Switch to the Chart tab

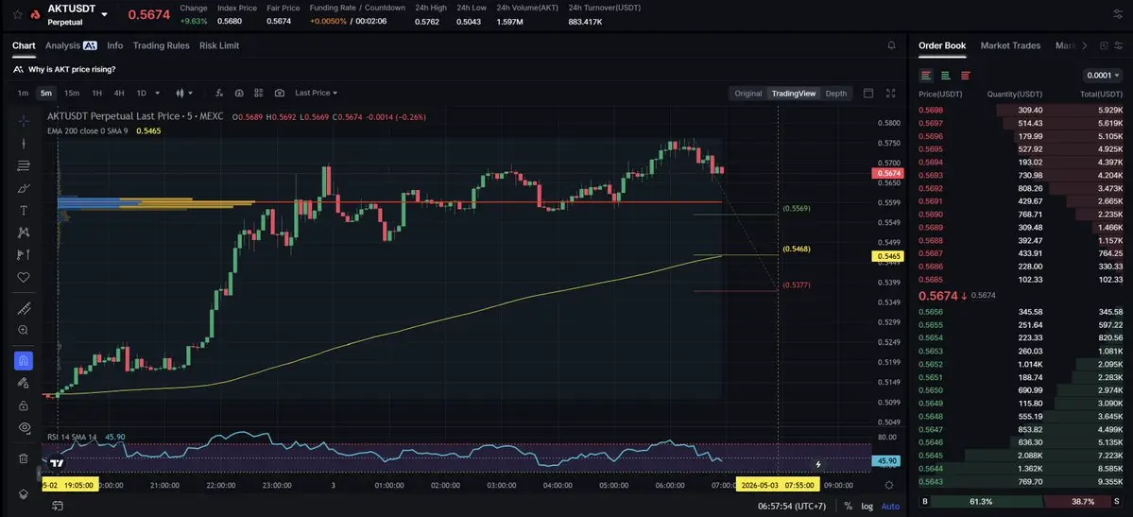(x=24, y=45)
